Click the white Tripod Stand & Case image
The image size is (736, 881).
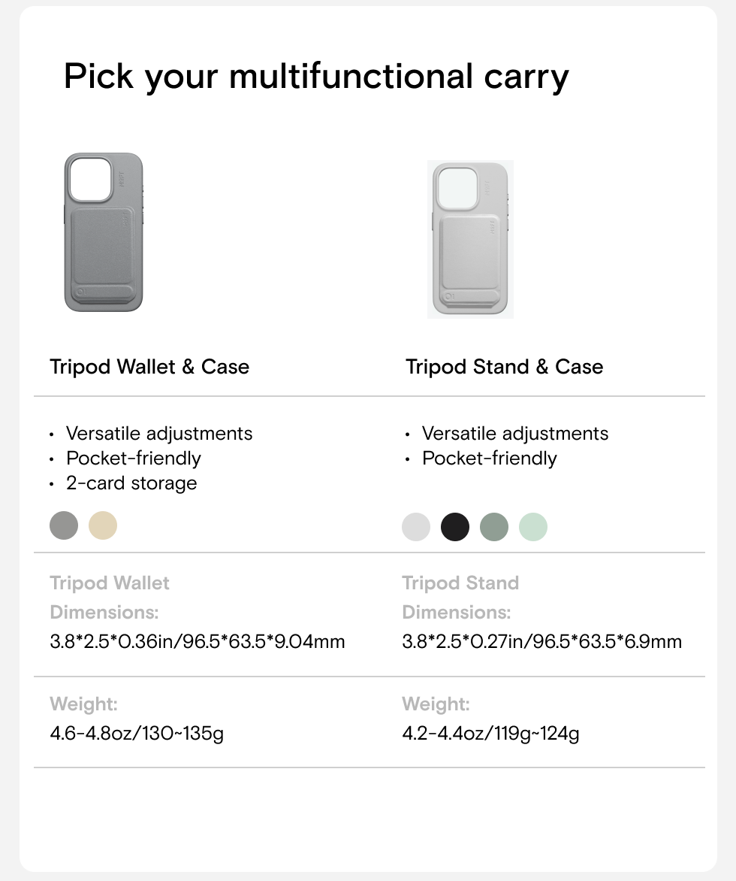(x=470, y=239)
